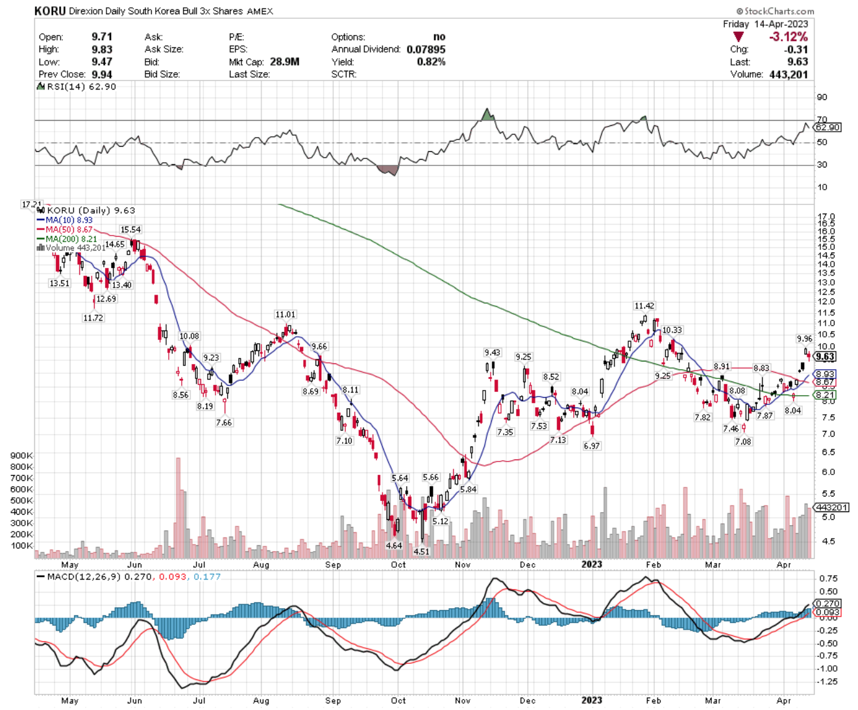Screen dimensions: 858x710
Task: Click the AMEX exchange label
Action: click(260, 11)
